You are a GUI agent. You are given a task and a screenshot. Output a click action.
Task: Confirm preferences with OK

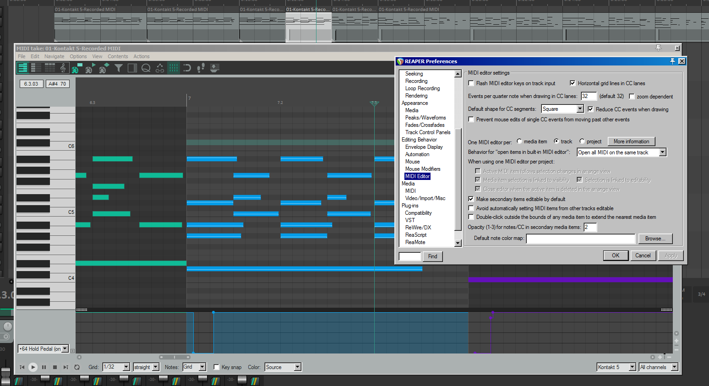616,256
